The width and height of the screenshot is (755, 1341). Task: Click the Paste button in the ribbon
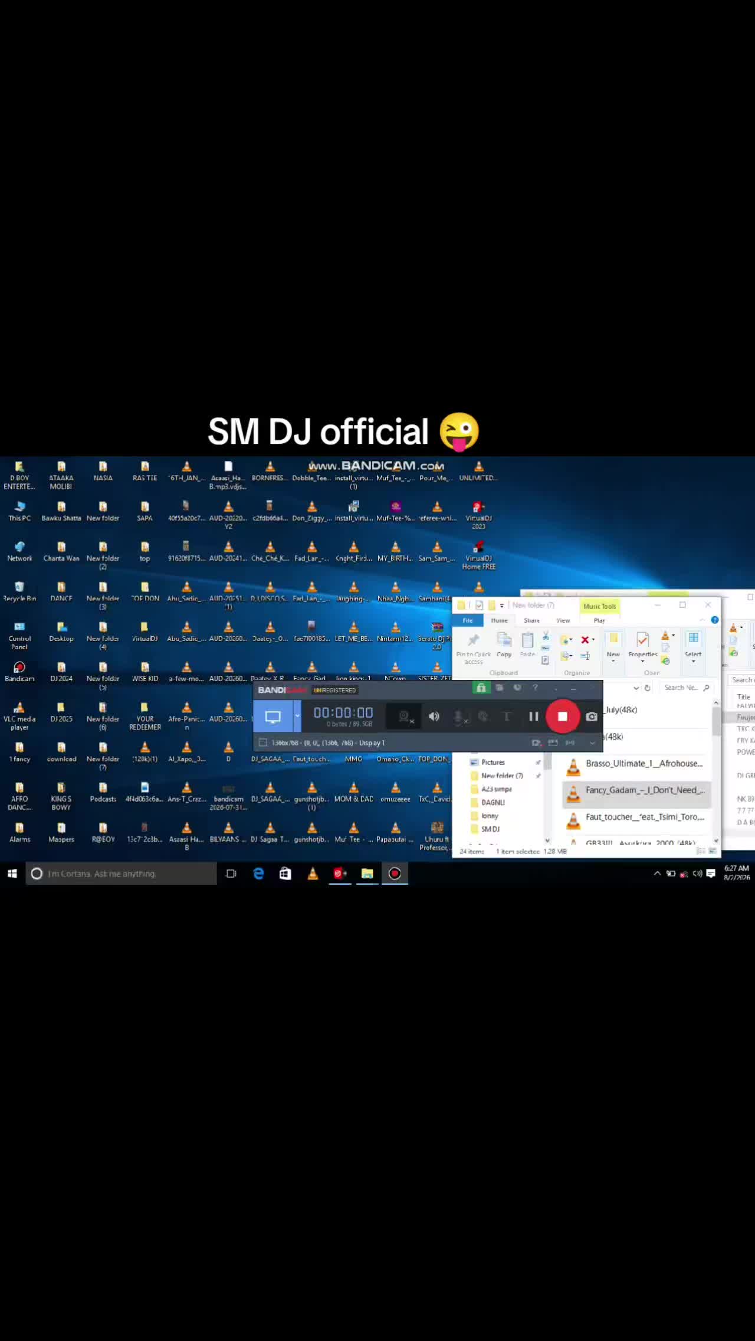527,644
